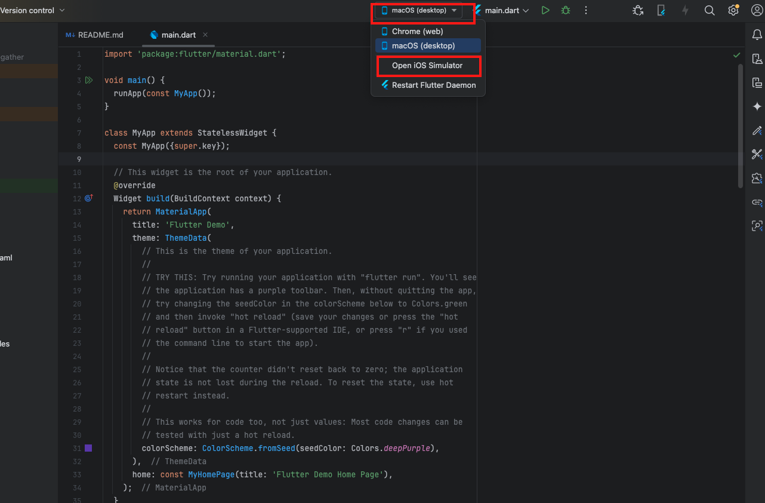Click the Flutter icon beside Restart Flutter Daemon

pyautogui.click(x=384, y=85)
